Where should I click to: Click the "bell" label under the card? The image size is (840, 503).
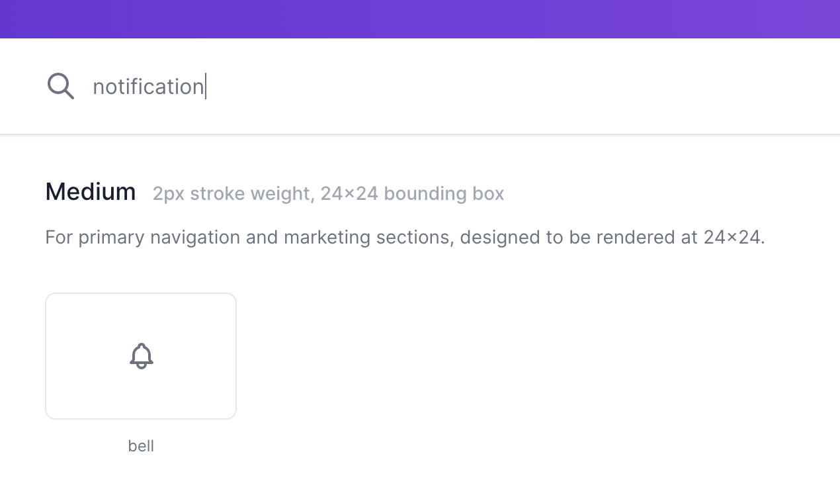[141, 446]
